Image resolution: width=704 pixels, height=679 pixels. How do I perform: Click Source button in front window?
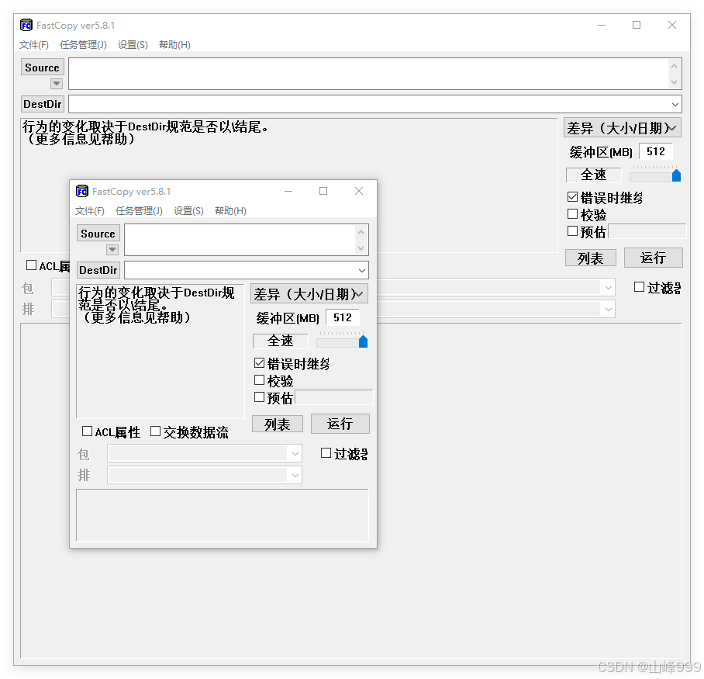(98, 234)
